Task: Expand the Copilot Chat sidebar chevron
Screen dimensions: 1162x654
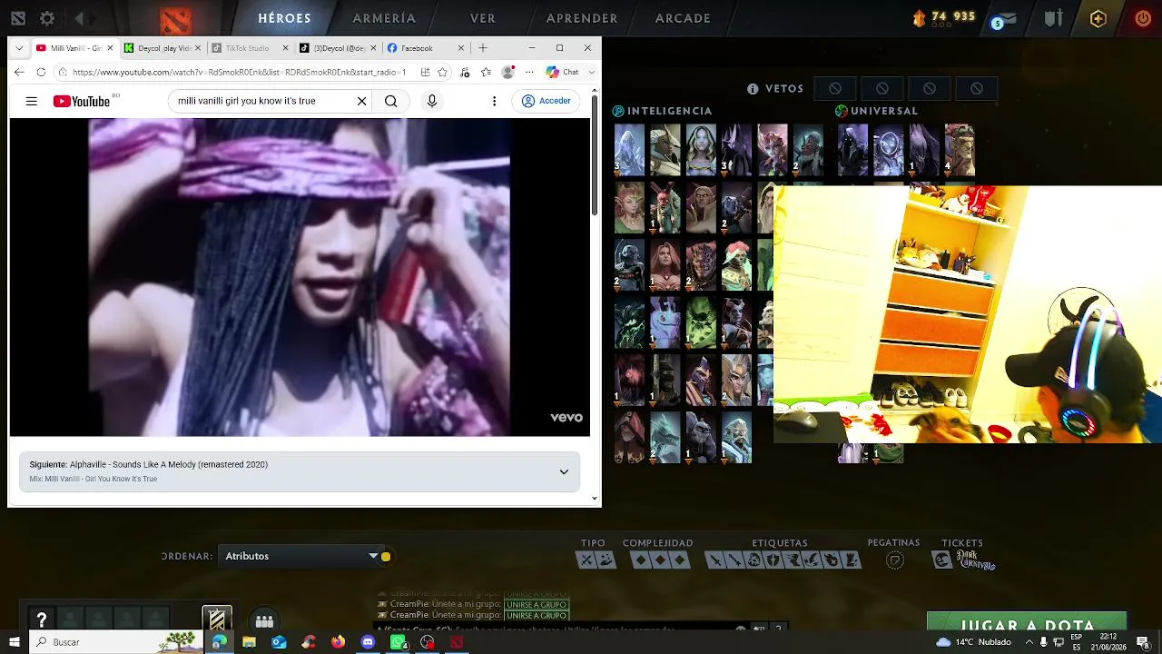Action: pyautogui.click(x=592, y=72)
